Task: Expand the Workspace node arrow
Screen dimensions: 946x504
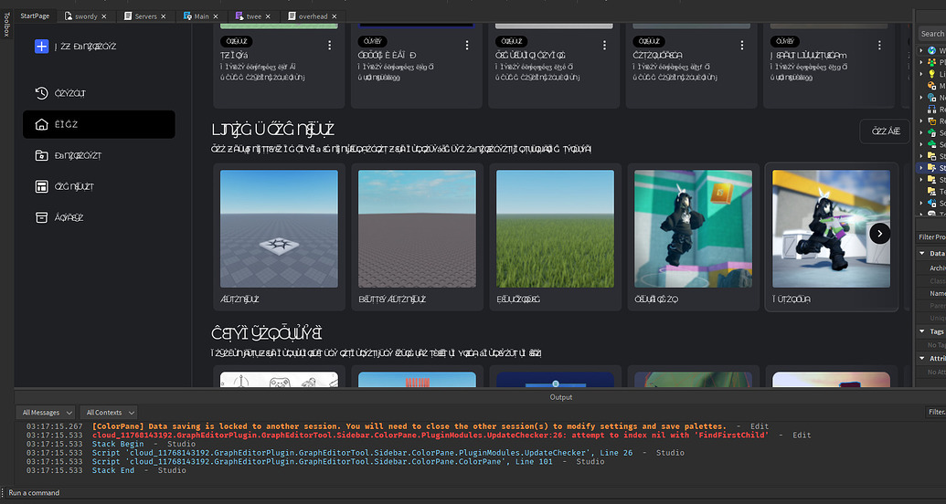Action: tap(921, 50)
